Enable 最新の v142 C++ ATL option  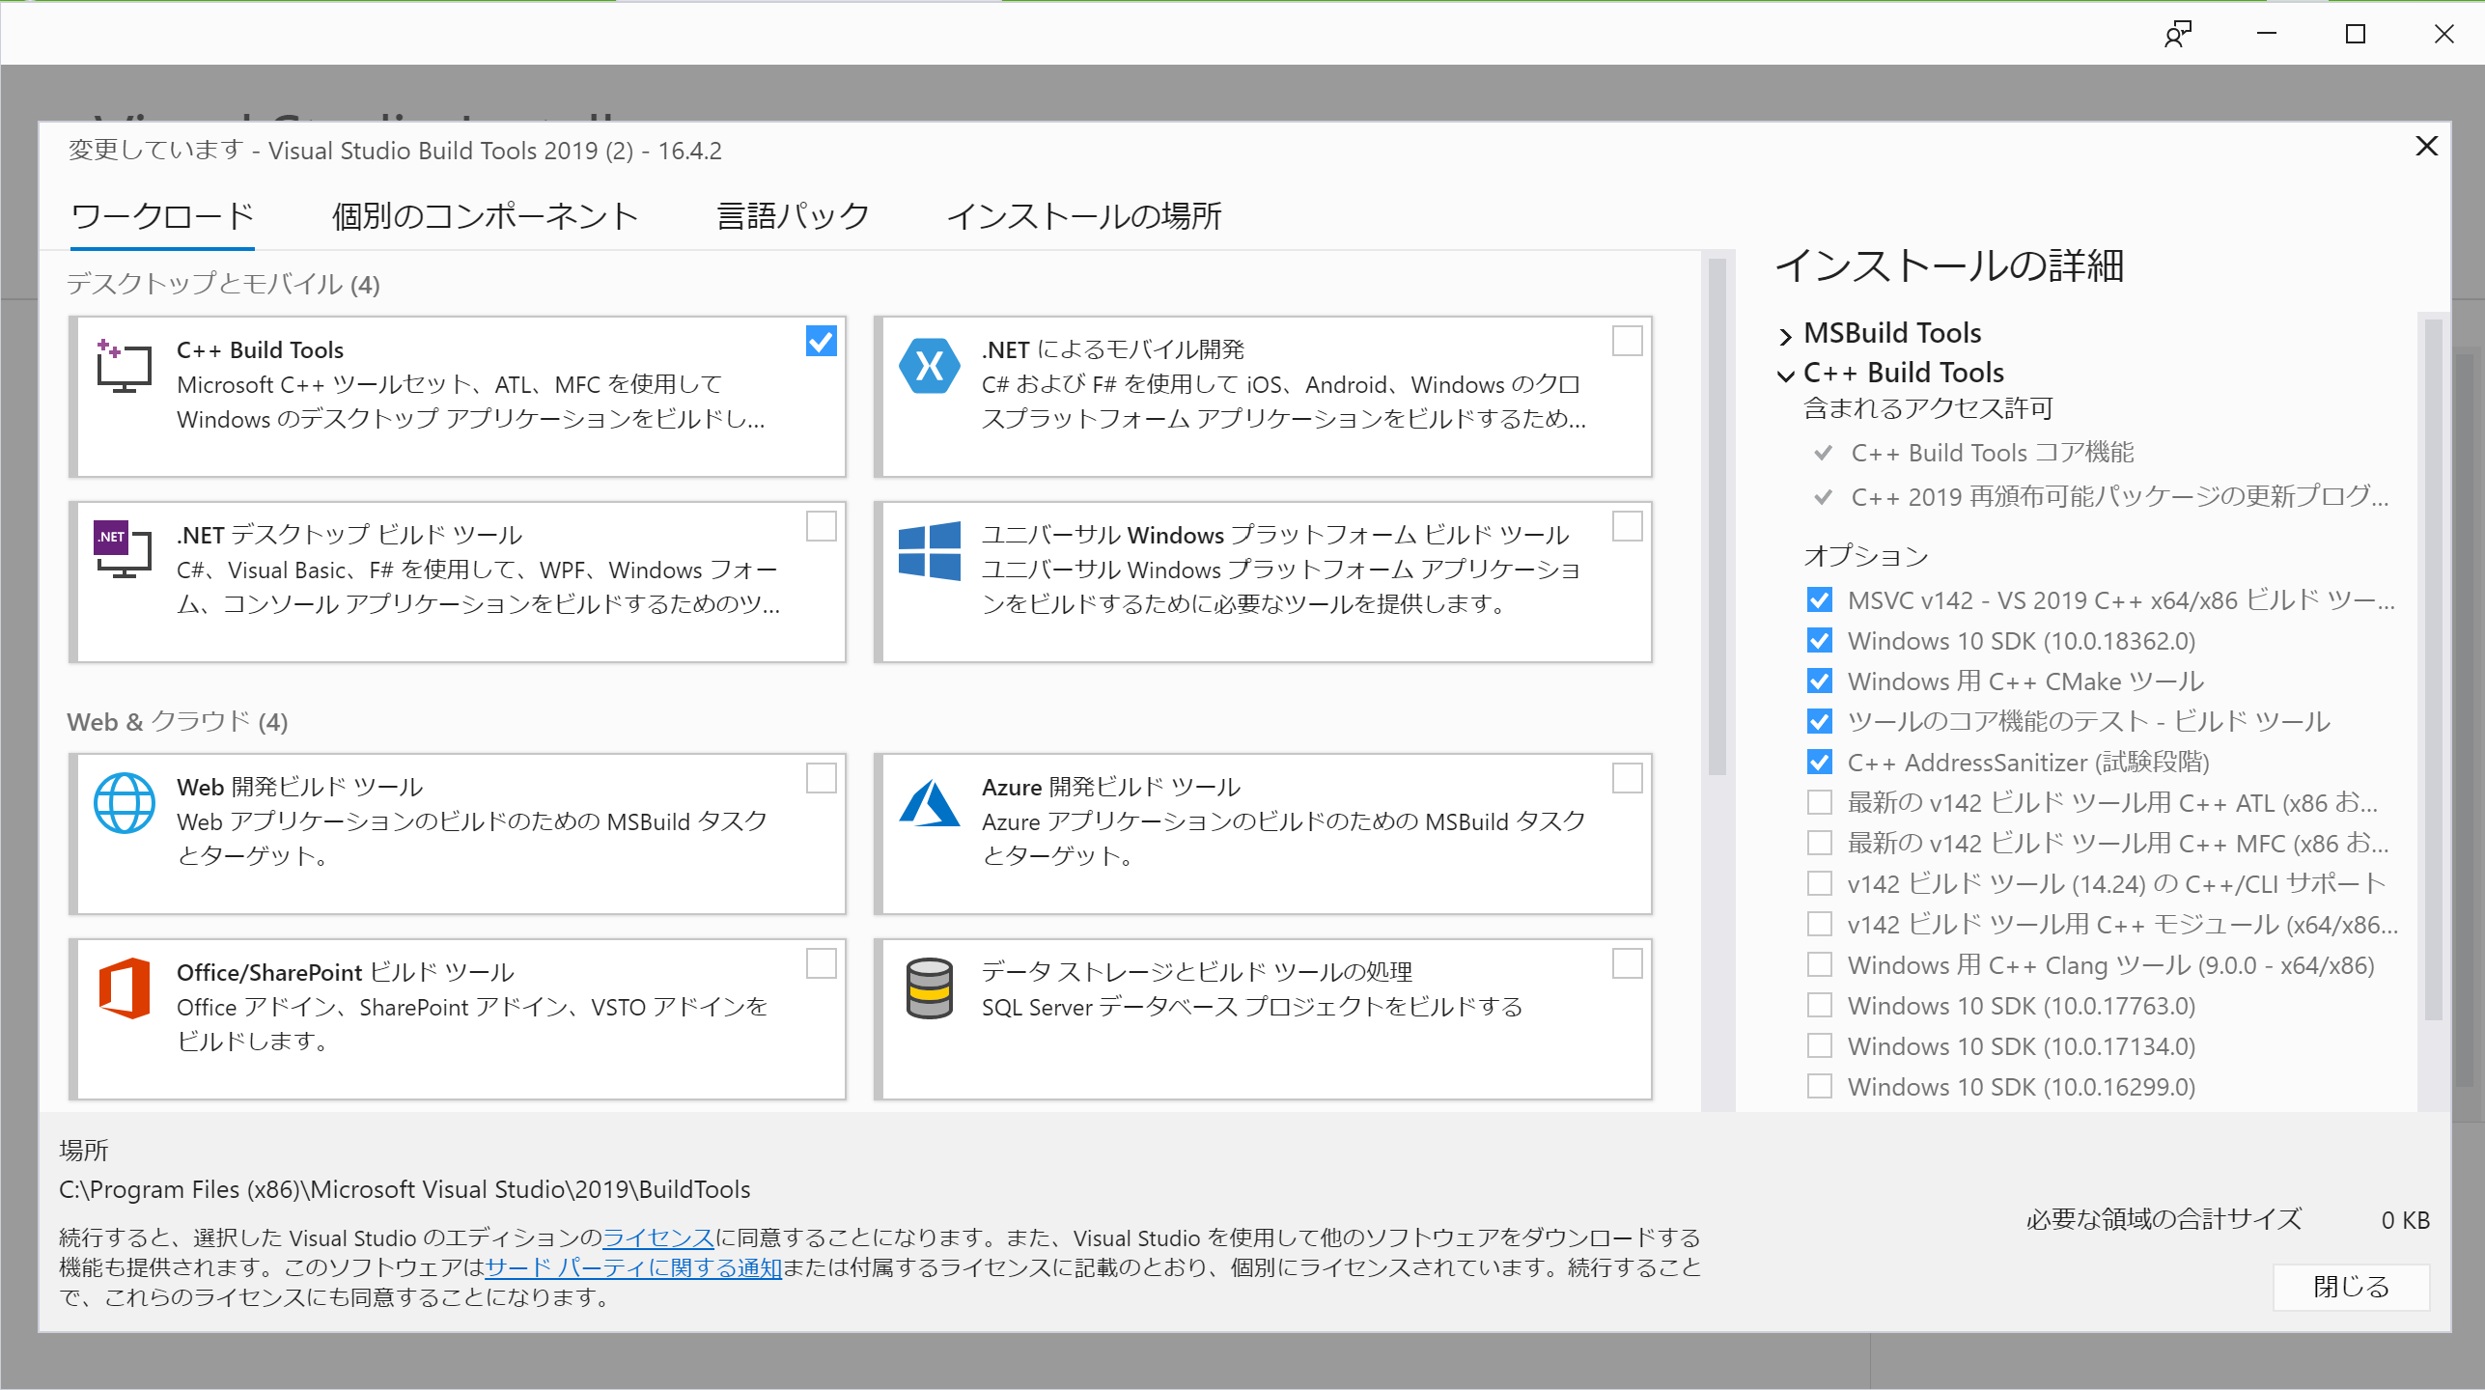click(1819, 803)
